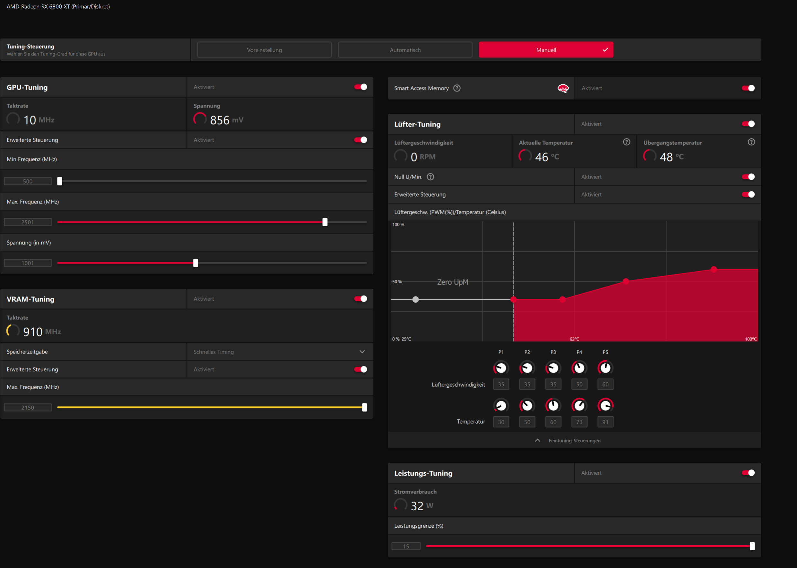The width and height of the screenshot is (797, 568).
Task: Click help icon next to Aktuelle Temperatur
Action: (x=626, y=142)
